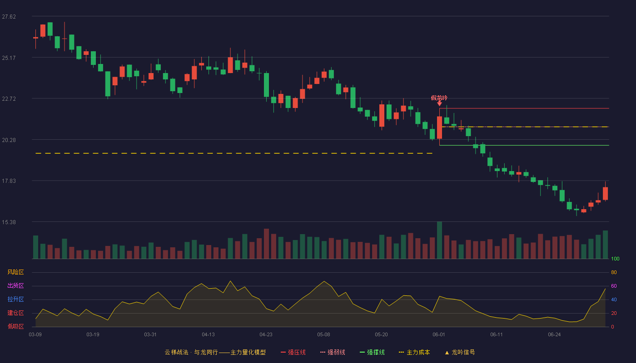Click the 龙吟信号 triangle legend icon

pos(447,352)
